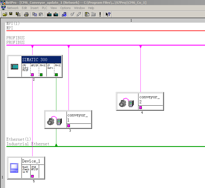Click the magenta MPI/DP interface square on CPU
The image size is (205, 188).
(x=33, y=75)
